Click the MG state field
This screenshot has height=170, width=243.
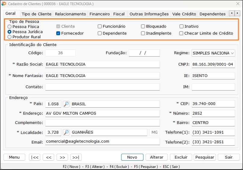[155, 132]
